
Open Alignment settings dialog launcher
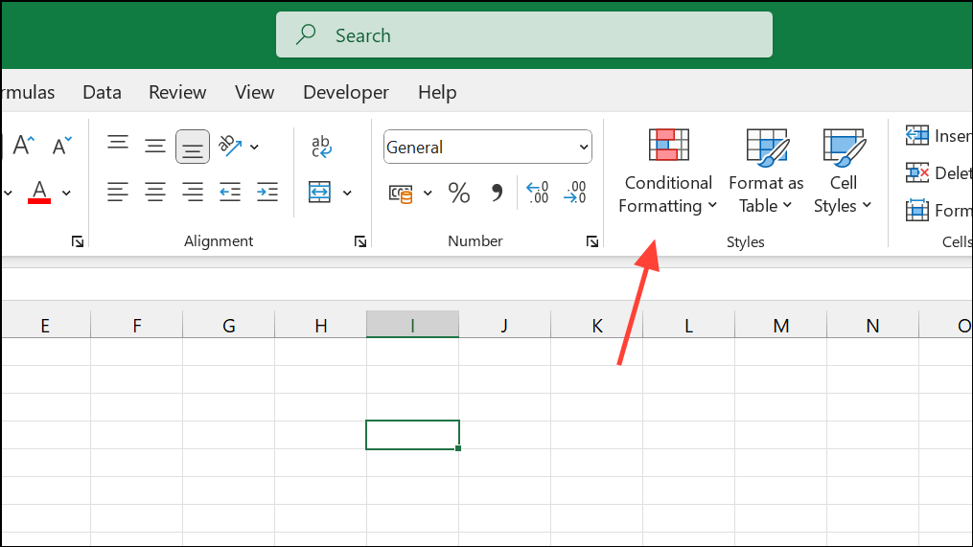point(360,242)
